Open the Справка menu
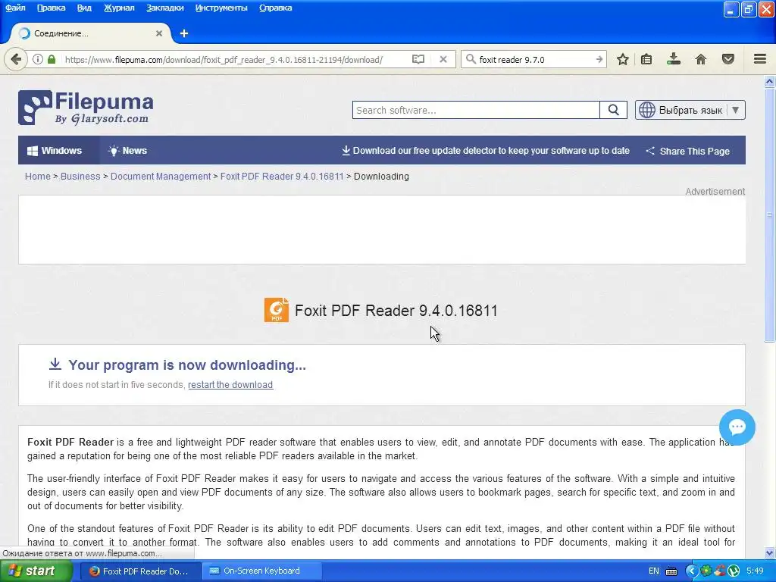 [x=275, y=8]
